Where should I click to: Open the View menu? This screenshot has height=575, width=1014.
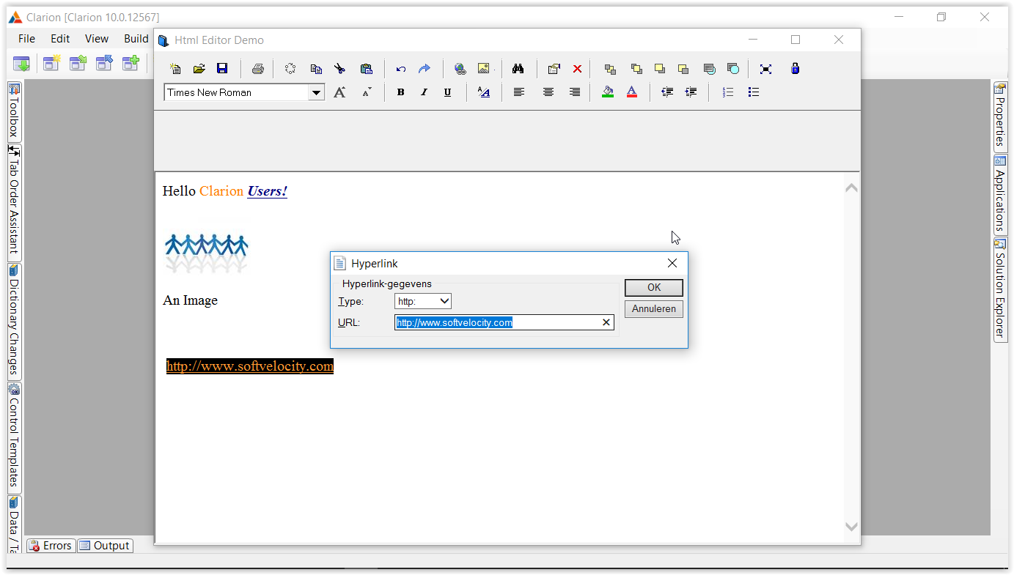(x=96, y=39)
